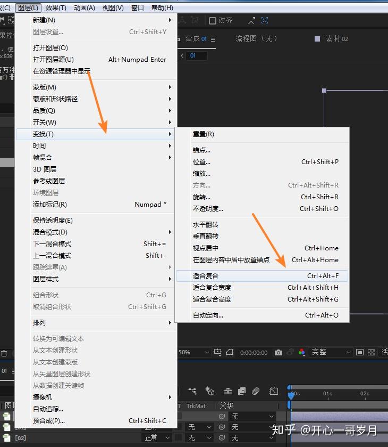Image resolution: width=388 pixels, height=447 pixels.
Task: Click the parent pick whip of the [02] layer
Action: pyautogui.click(x=222, y=437)
